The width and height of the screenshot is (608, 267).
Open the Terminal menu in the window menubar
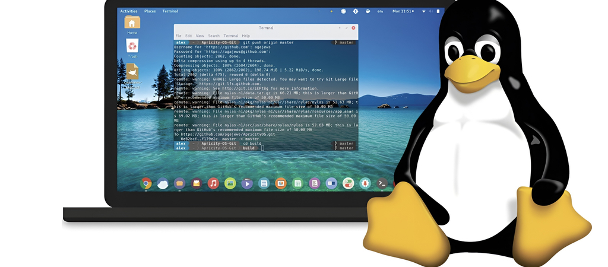coord(231,36)
